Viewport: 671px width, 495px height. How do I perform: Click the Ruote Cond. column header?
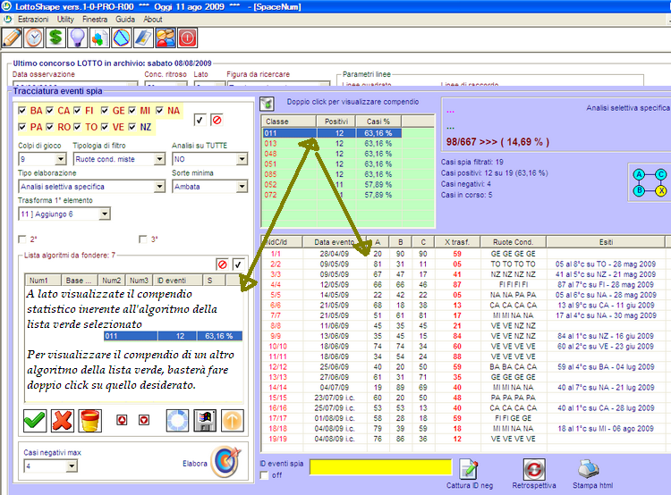(x=513, y=242)
